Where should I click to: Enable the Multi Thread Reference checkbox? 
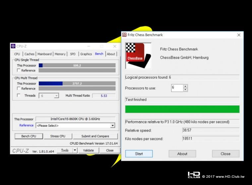pyautogui.click(x=19, y=89)
